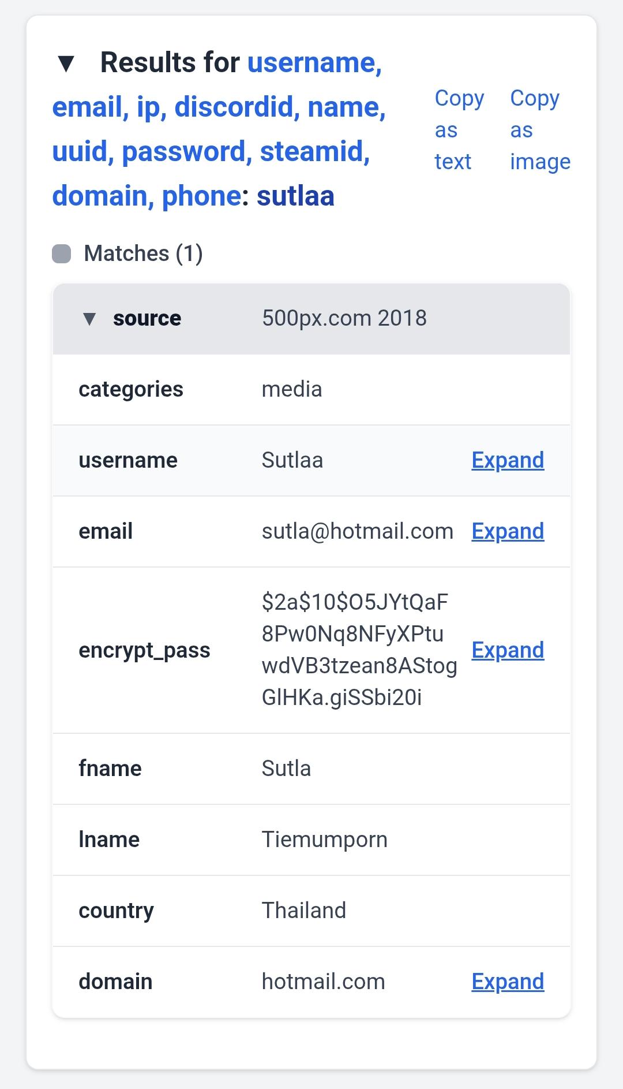Viewport: 623px width, 1089px height.
Task: Open the username search type link
Action: 314,62
